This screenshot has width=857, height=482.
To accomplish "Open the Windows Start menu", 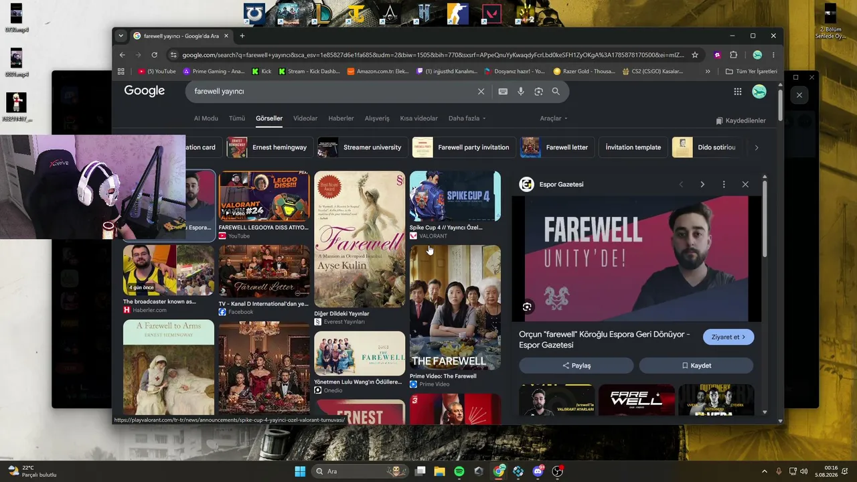I will click(x=299, y=471).
